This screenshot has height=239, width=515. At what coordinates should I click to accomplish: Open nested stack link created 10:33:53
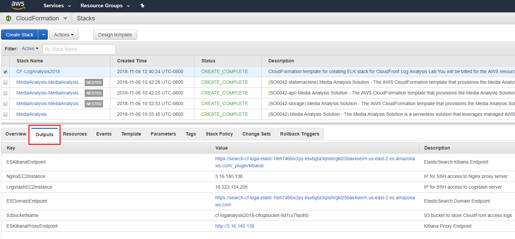click(50, 103)
